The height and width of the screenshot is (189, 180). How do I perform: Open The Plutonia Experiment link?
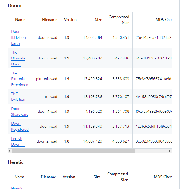click(20, 79)
